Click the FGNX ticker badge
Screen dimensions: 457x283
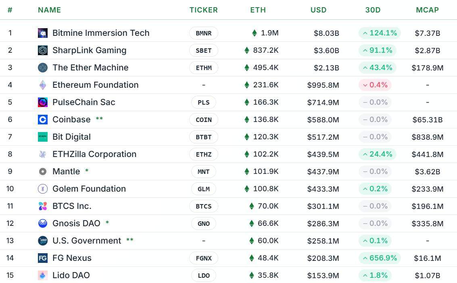(x=203, y=258)
